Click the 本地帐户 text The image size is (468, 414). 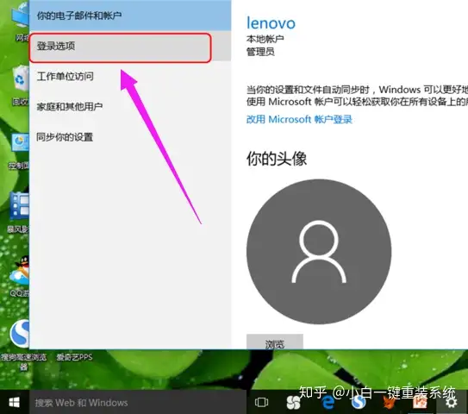point(265,39)
